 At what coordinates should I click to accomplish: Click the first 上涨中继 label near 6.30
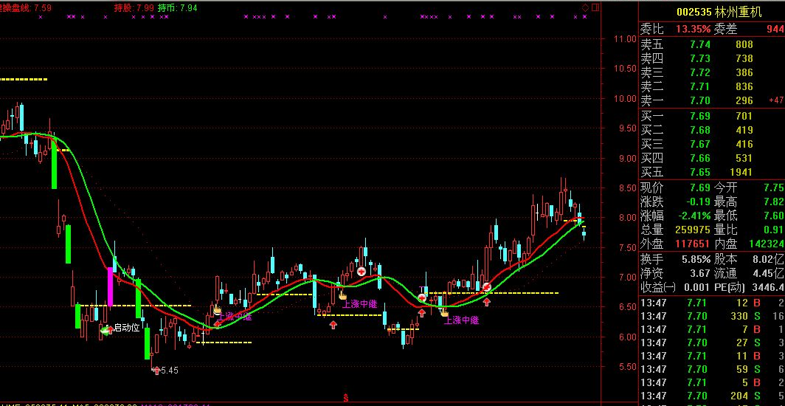pyautogui.click(x=235, y=317)
